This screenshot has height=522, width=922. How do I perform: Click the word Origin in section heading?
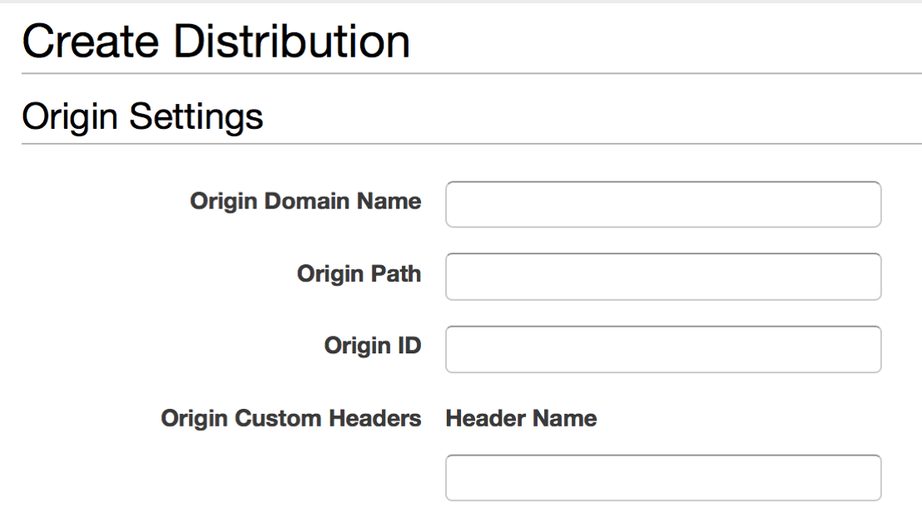(70, 117)
